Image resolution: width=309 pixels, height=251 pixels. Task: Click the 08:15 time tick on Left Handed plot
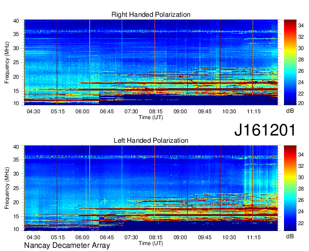tap(156, 237)
